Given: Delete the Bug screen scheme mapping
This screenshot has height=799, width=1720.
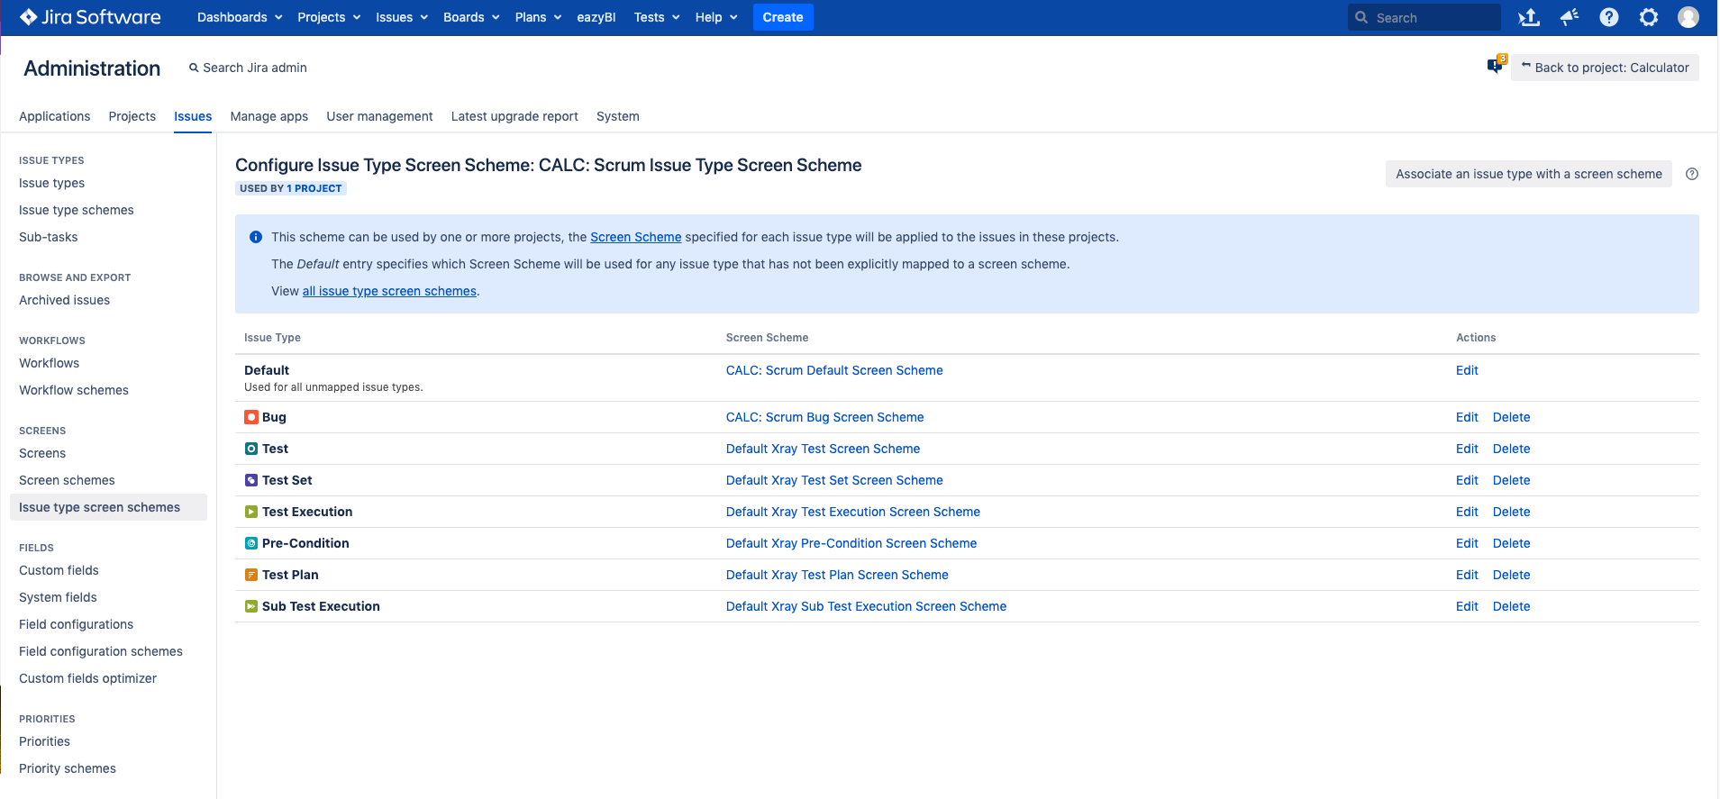Looking at the screenshot, I should (1512, 417).
